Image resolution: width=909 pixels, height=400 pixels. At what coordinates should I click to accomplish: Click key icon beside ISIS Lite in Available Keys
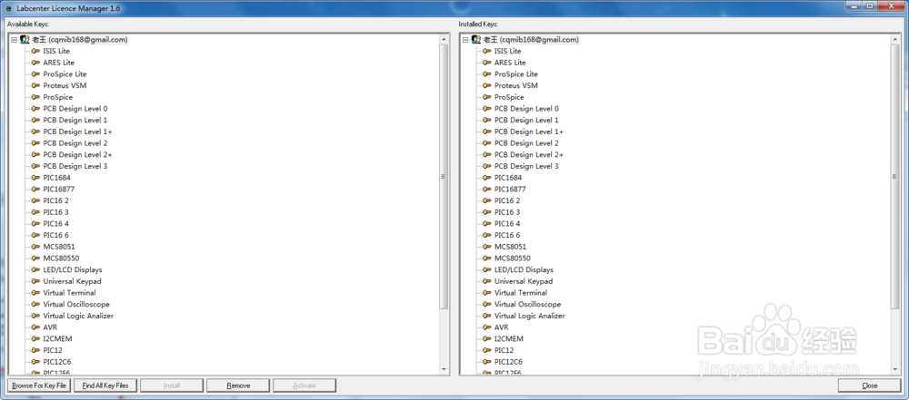pos(35,51)
